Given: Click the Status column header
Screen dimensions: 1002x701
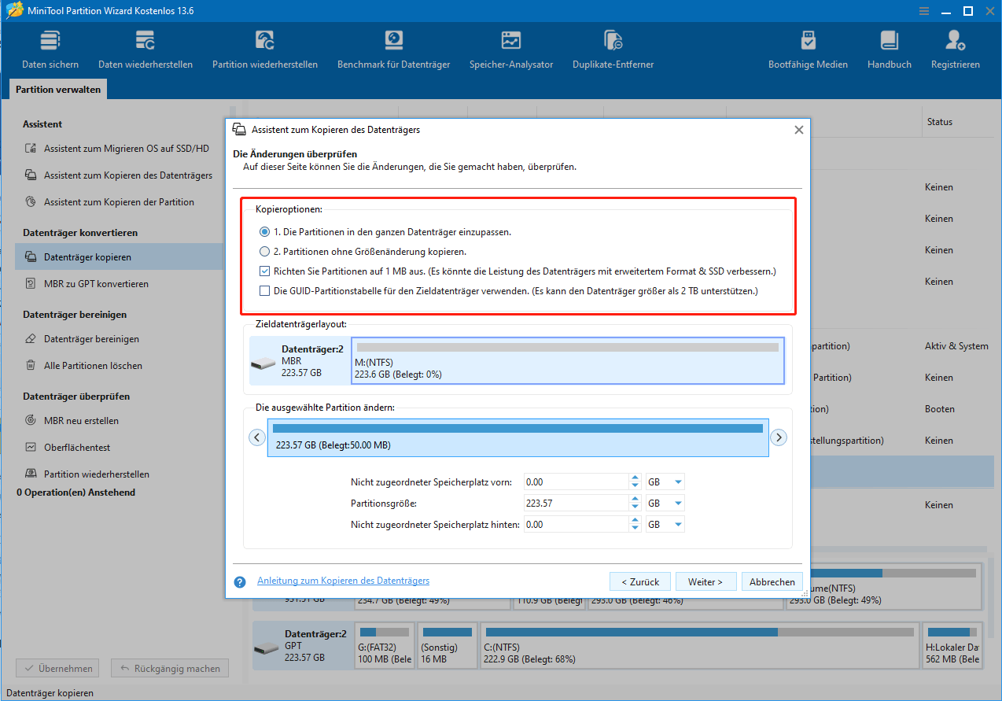Looking at the screenshot, I should (940, 122).
